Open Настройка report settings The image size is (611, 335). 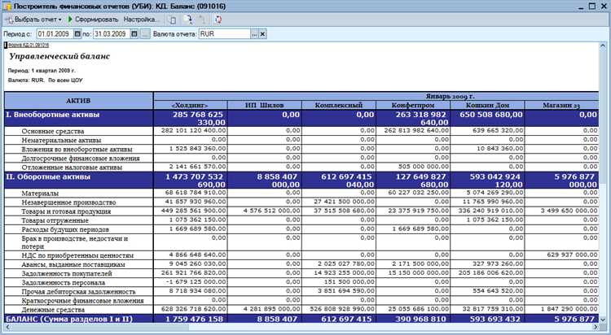141,18
